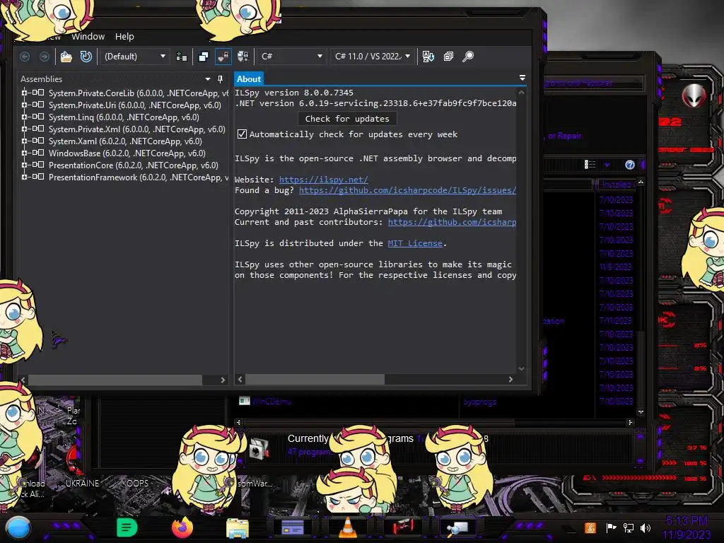Click Assemblies panel scroll right arrow
The height and width of the screenshot is (543, 724).
[x=223, y=380]
